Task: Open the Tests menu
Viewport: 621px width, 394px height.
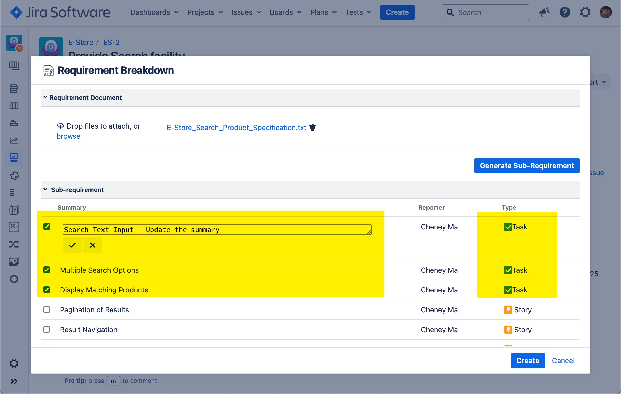Action: click(358, 12)
